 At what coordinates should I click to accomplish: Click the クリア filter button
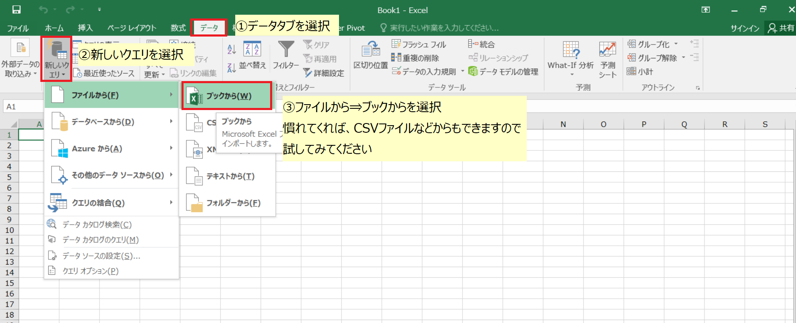317,45
